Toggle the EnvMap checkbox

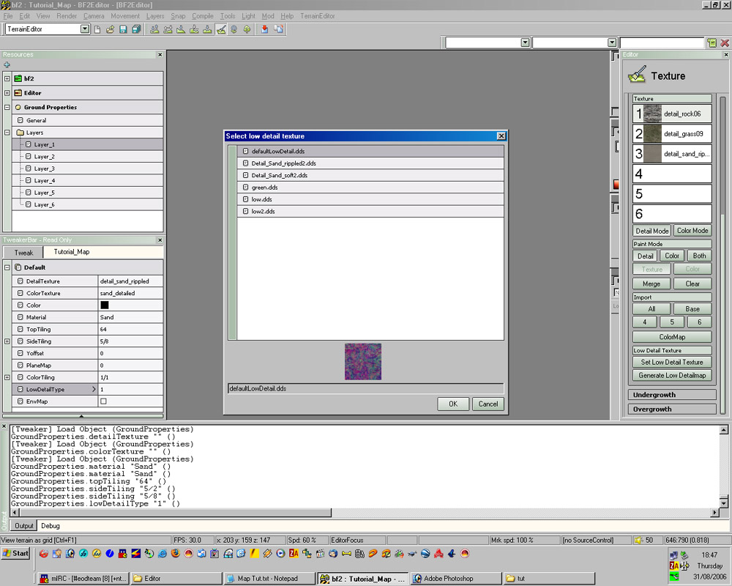point(103,401)
